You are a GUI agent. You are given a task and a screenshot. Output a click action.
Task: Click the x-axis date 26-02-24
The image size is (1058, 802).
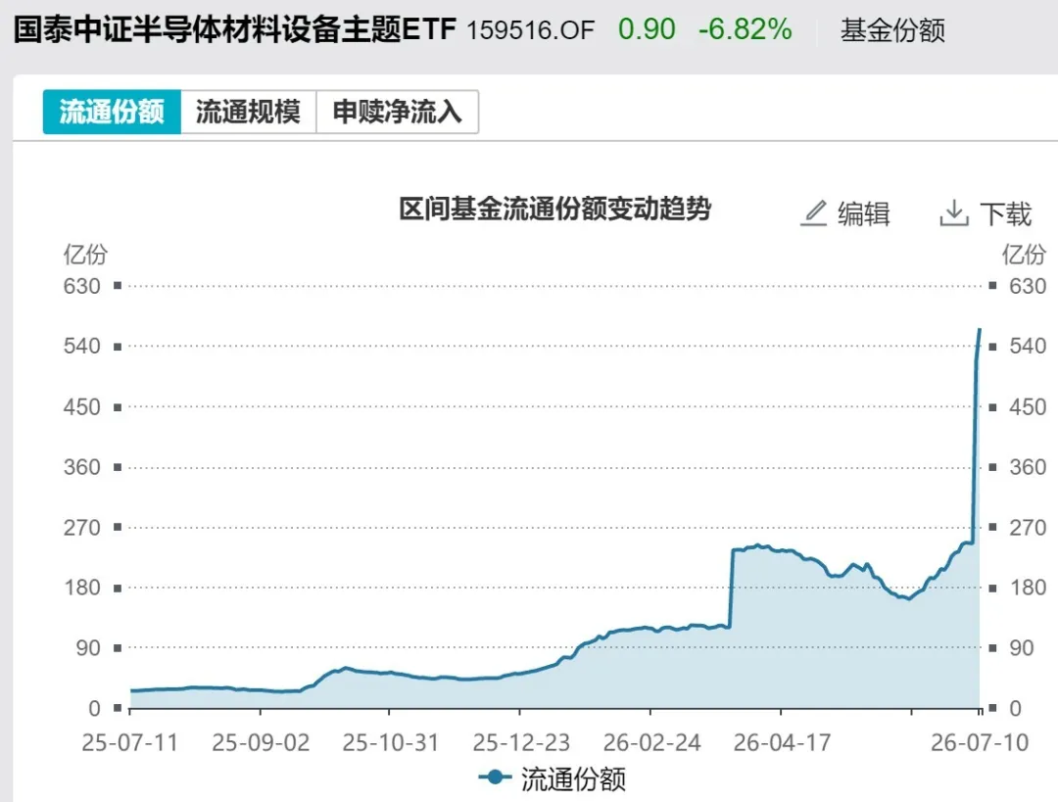651,742
